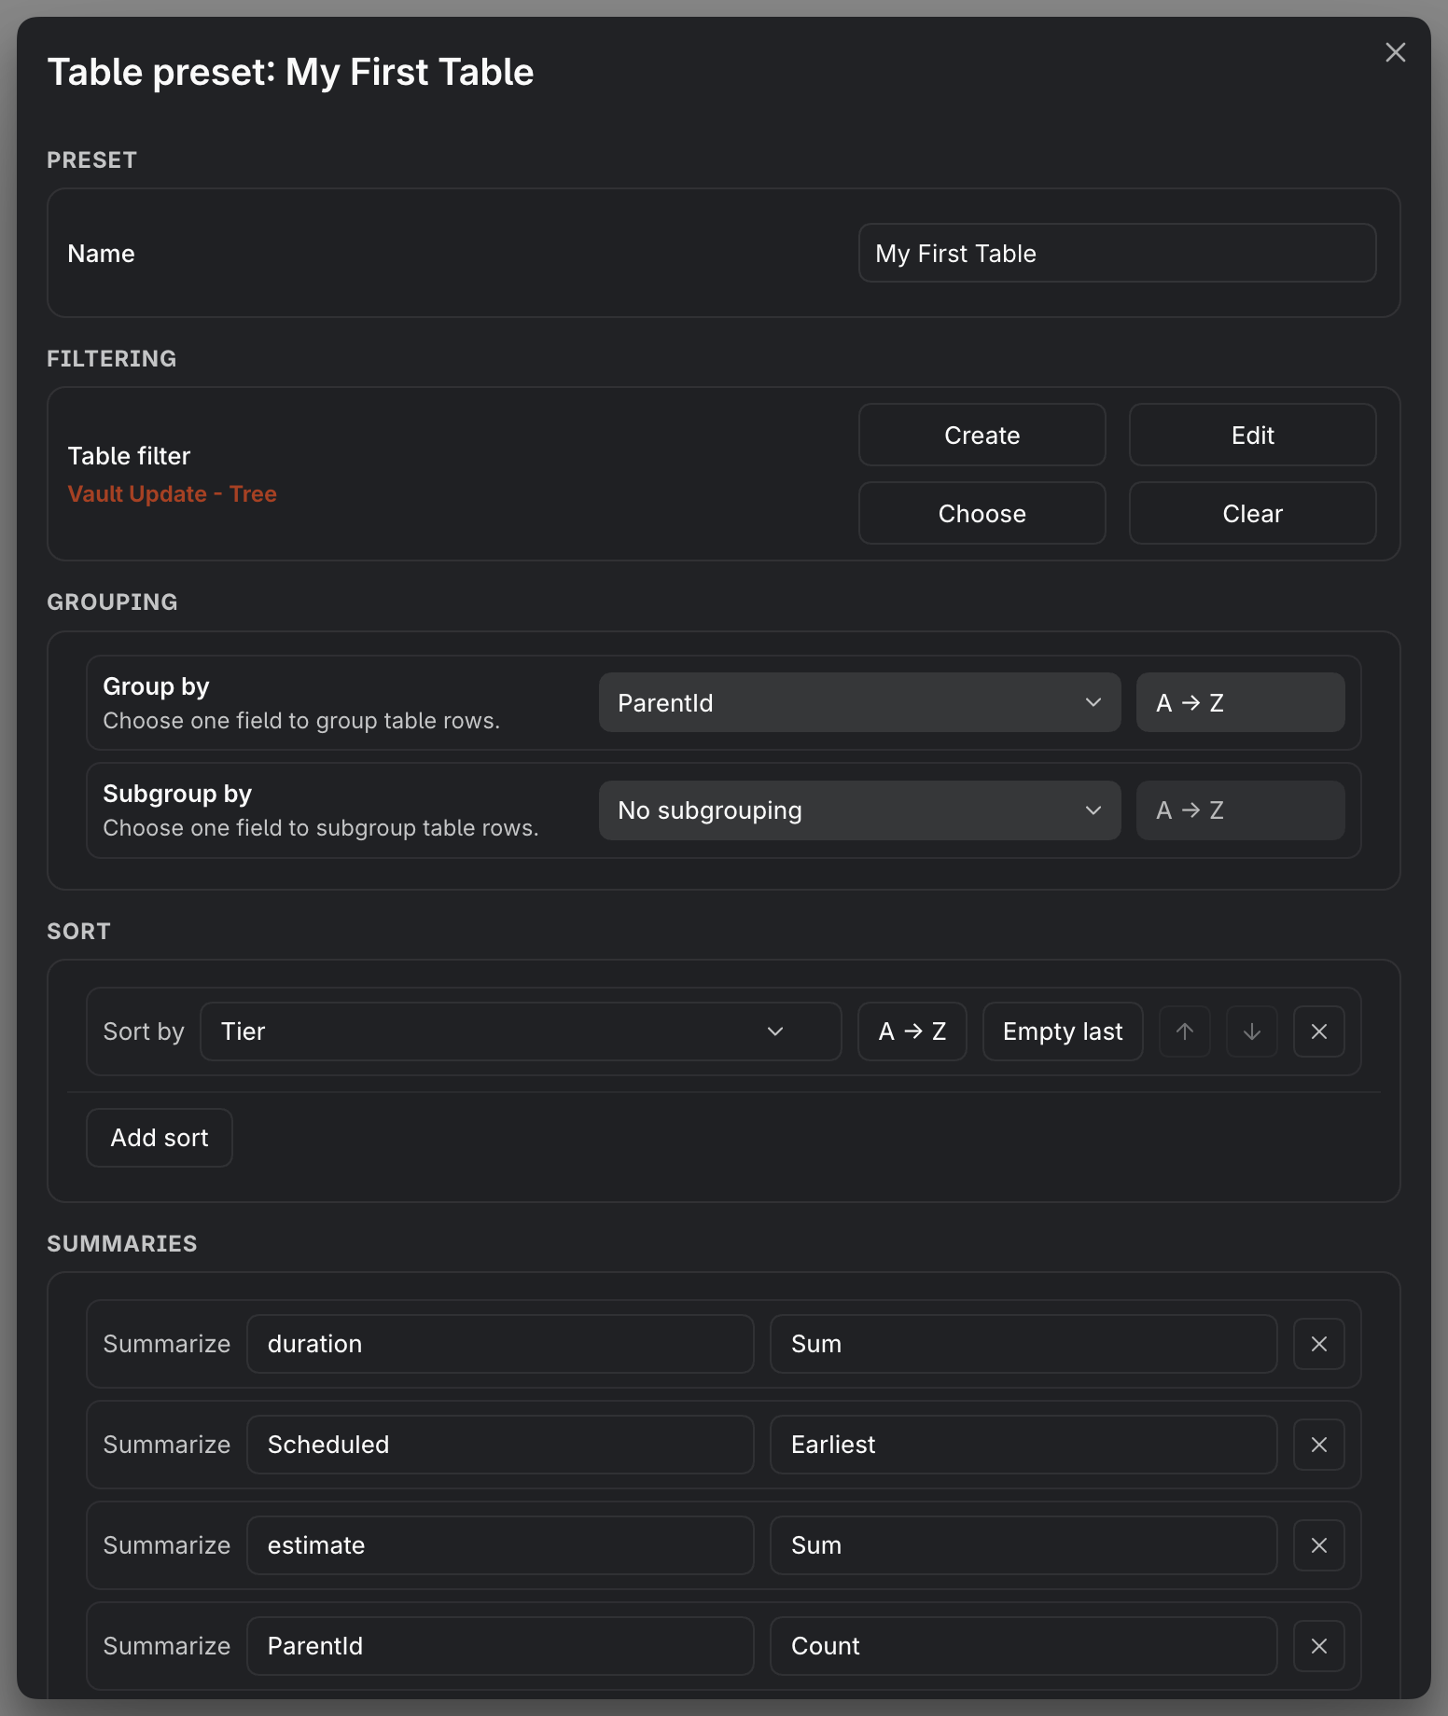This screenshot has width=1448, height=1716.
Task: Click the Add sort button
Action: coord(160,1137)
